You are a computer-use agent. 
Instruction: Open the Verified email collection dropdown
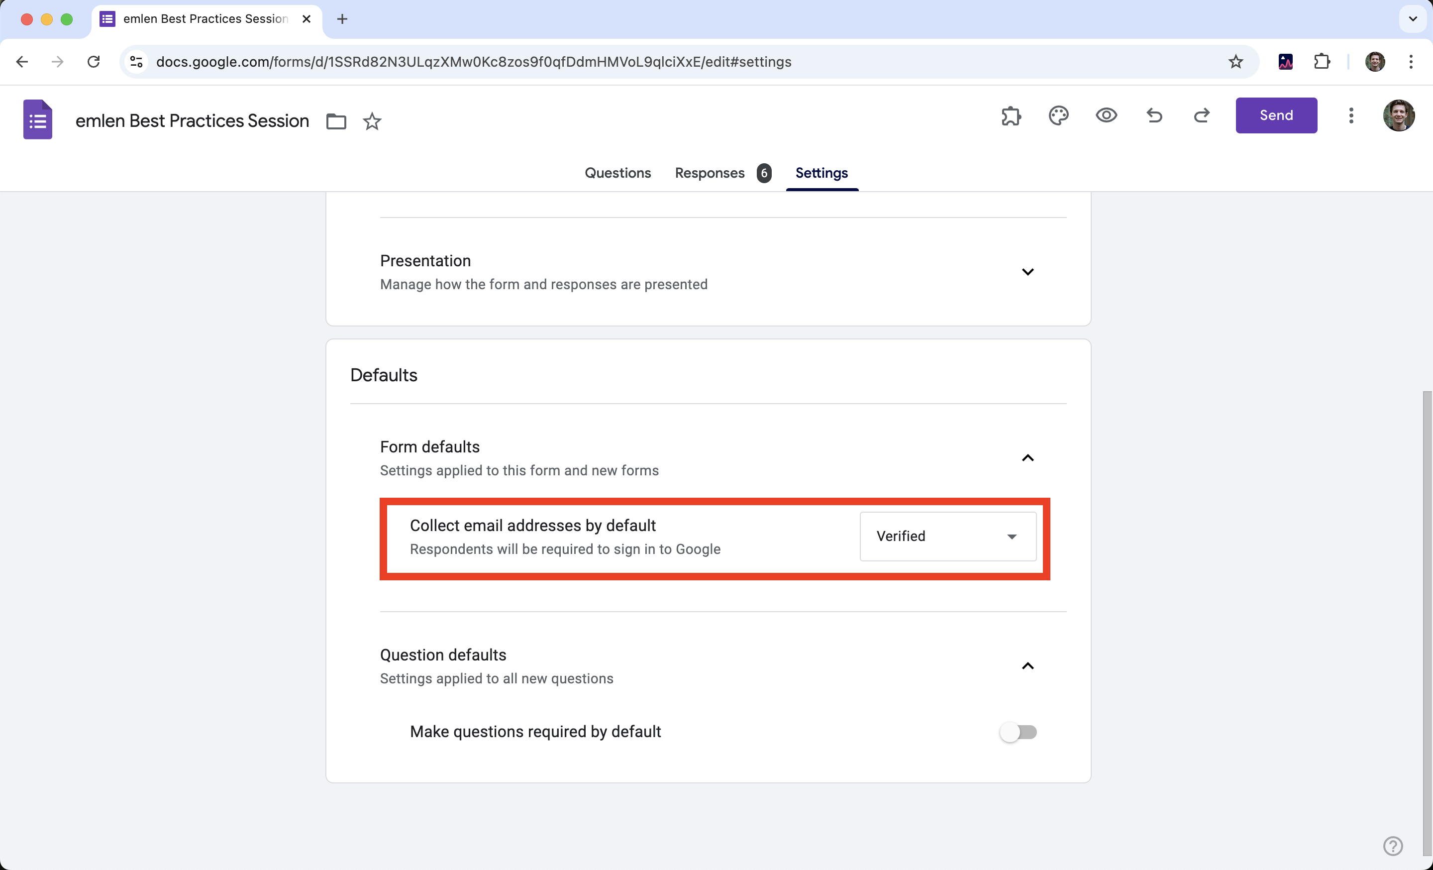[x=948, y=536]
